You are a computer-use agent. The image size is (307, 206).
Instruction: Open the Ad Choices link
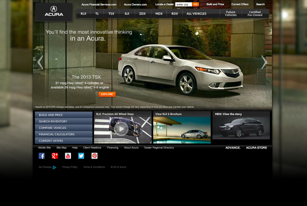(45, 167)
